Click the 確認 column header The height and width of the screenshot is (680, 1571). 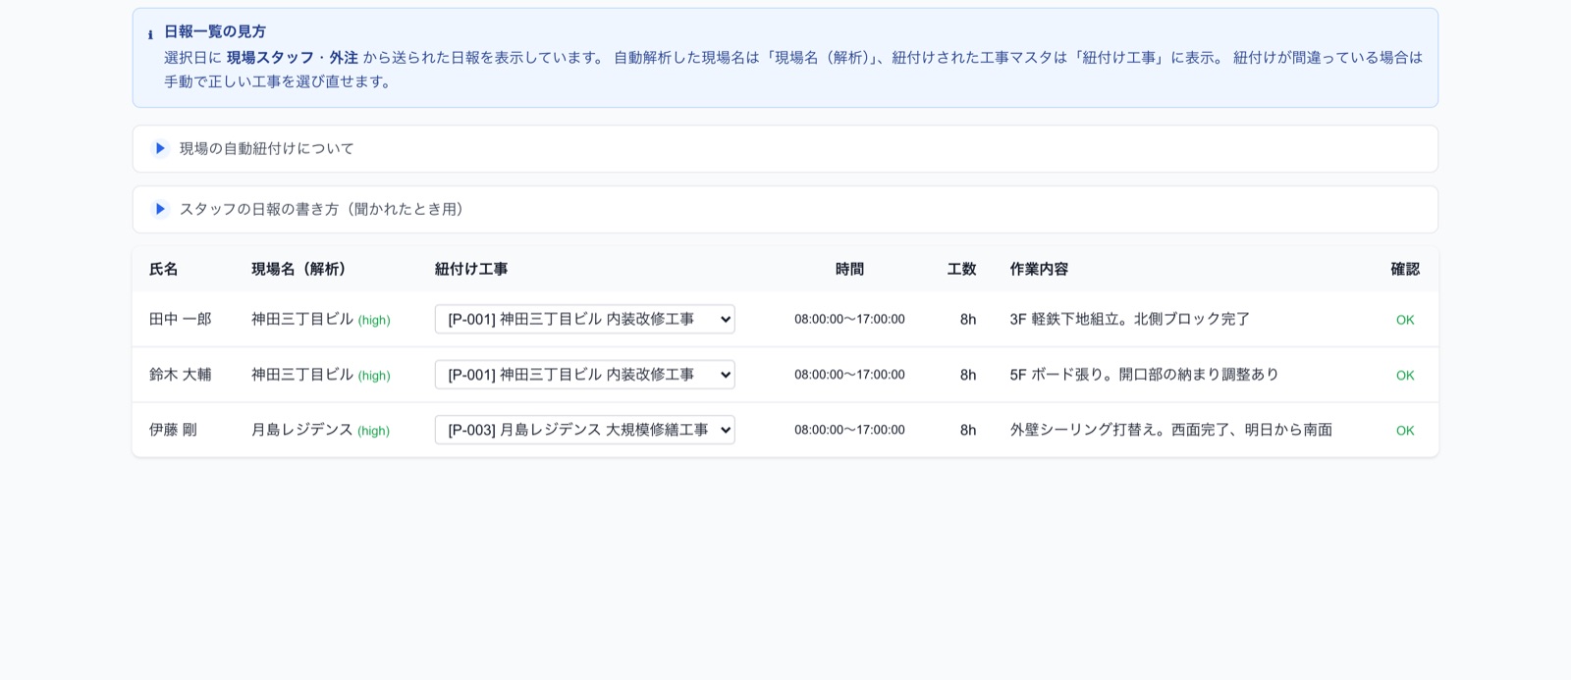pyautogui.click(x=1405, y=269)
